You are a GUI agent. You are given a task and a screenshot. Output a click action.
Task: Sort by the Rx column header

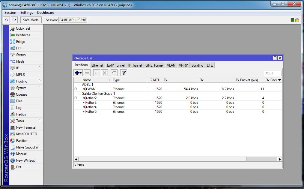coord(217,80)
